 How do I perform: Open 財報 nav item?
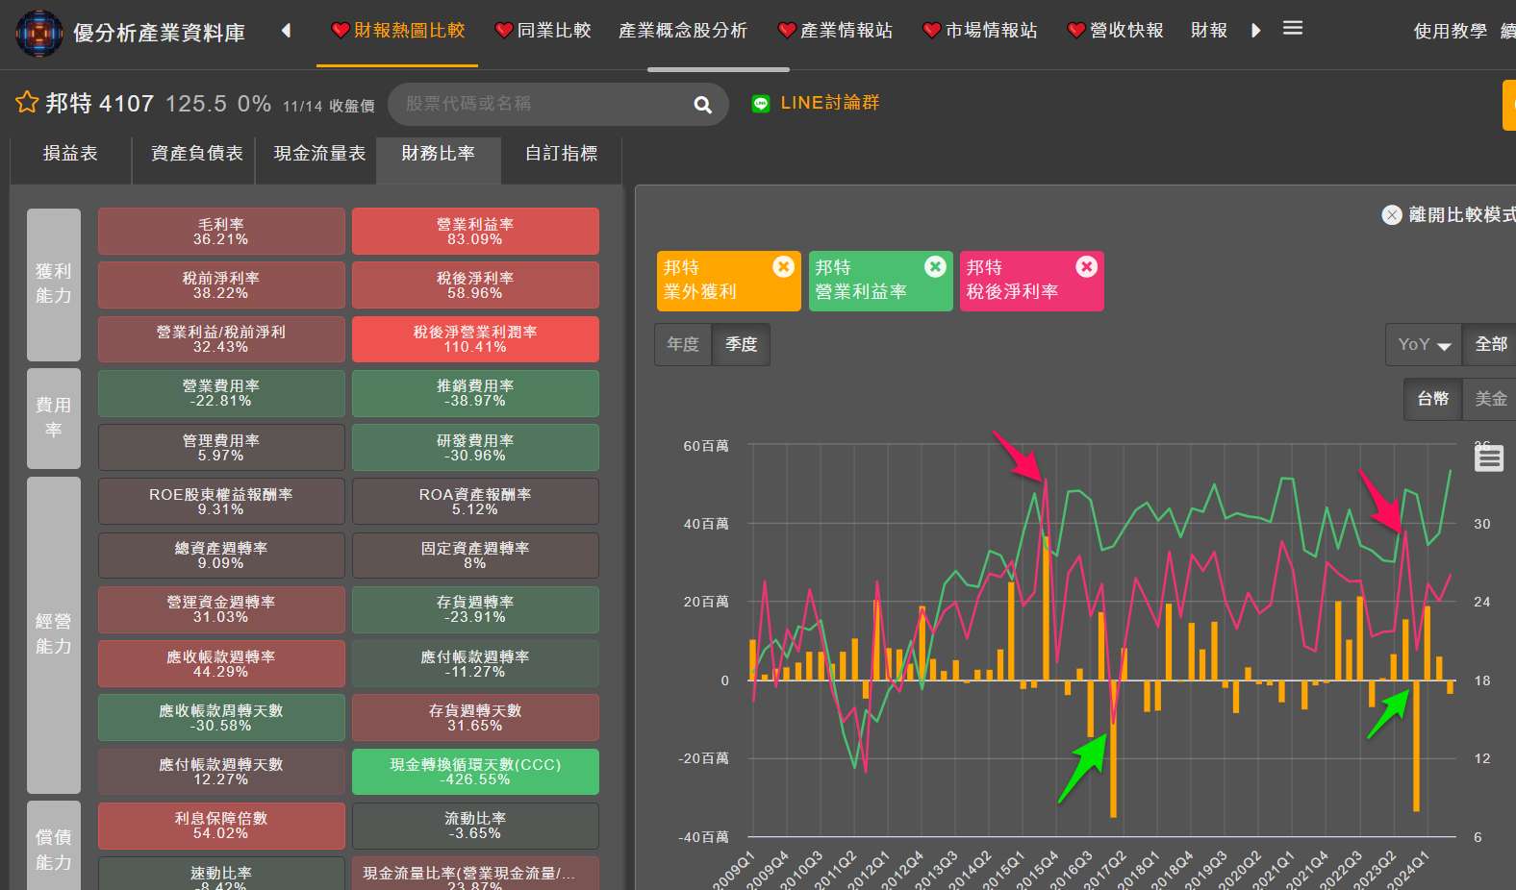(1209, 31)
